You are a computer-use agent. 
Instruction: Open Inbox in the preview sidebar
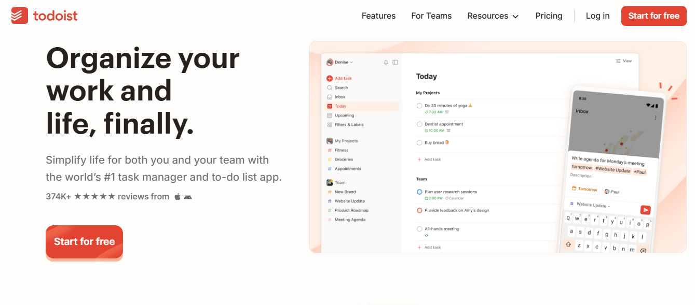[x=336, y=97]
